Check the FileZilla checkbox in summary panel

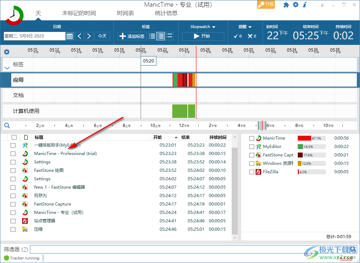coord(252,172)
